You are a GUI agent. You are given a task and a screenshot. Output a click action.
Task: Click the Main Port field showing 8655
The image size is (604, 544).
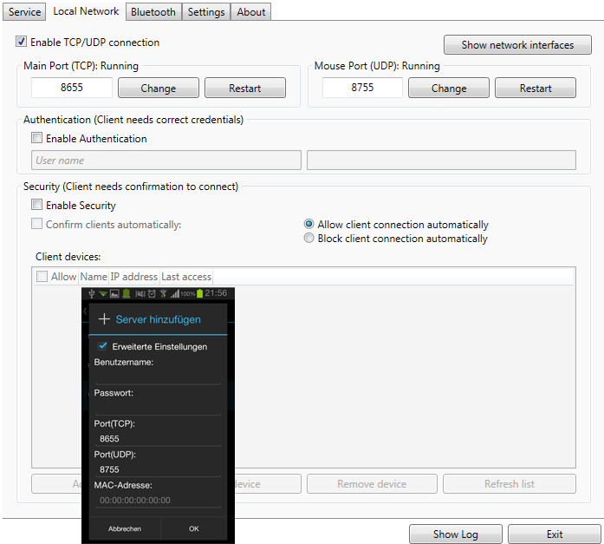tap(72, 88)
